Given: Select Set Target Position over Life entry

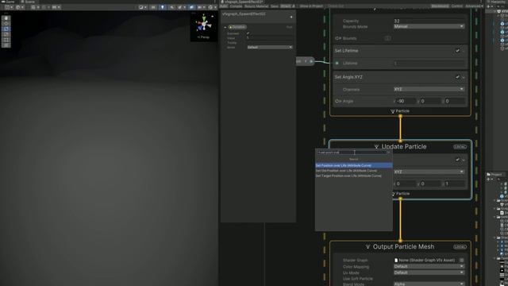Looking at the screenshot, I should tap(354, 176).
